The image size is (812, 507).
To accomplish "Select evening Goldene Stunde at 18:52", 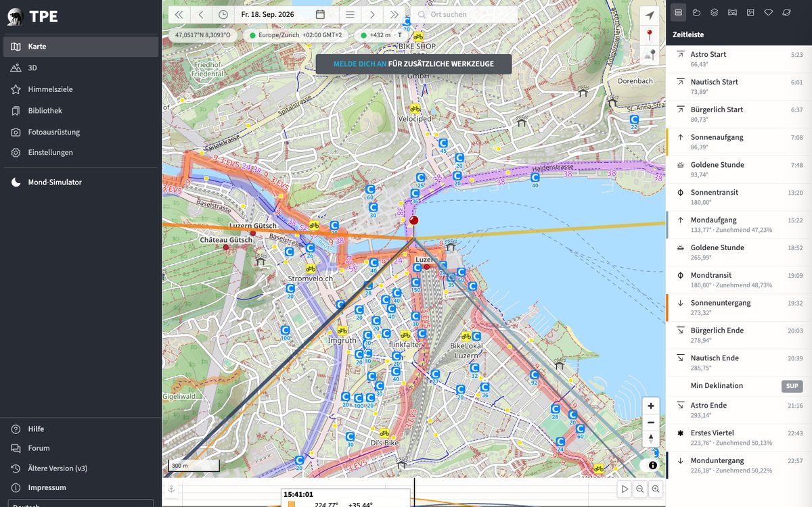I will point(739,253).
